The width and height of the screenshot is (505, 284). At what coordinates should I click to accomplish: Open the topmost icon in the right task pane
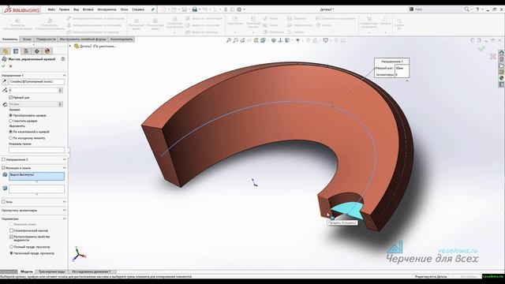[x=502, y=53]
